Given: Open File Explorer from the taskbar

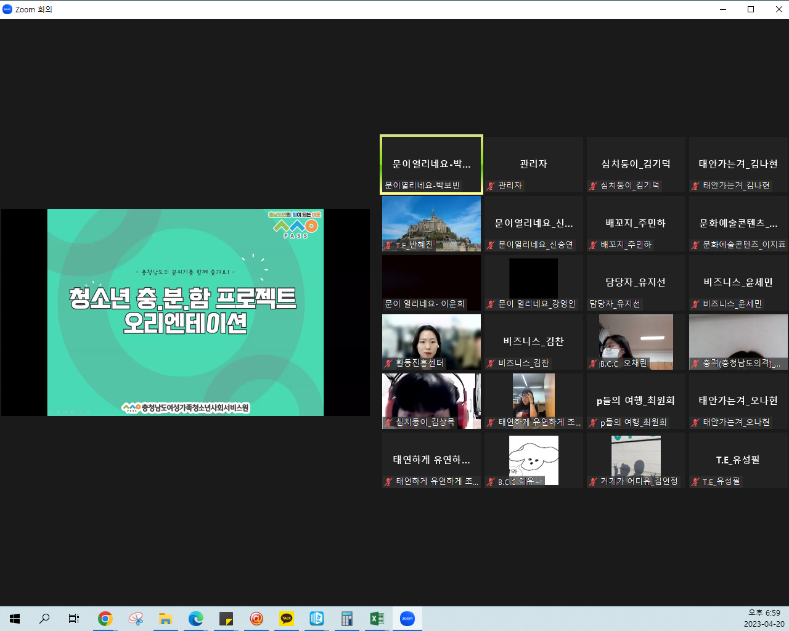Looking at the screenshot, I should pyautogui.click(x=165, y=619).
